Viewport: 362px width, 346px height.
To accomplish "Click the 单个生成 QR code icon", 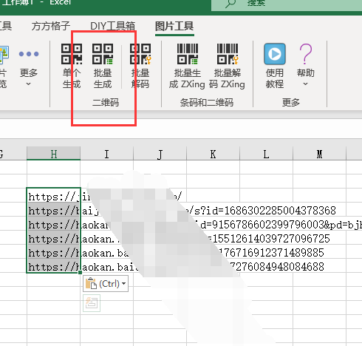I will tap(72, 54).
